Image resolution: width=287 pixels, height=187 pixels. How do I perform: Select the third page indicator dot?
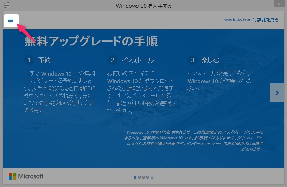143,177
